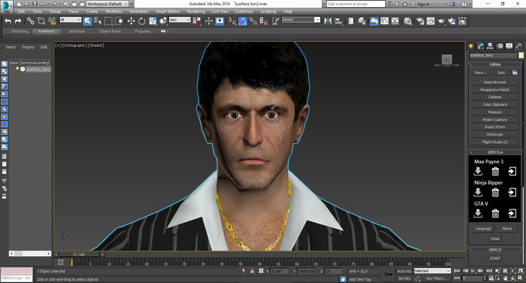Click the time slider 0 / 100 handle
The image size is (526, 283).
[79, 255]
